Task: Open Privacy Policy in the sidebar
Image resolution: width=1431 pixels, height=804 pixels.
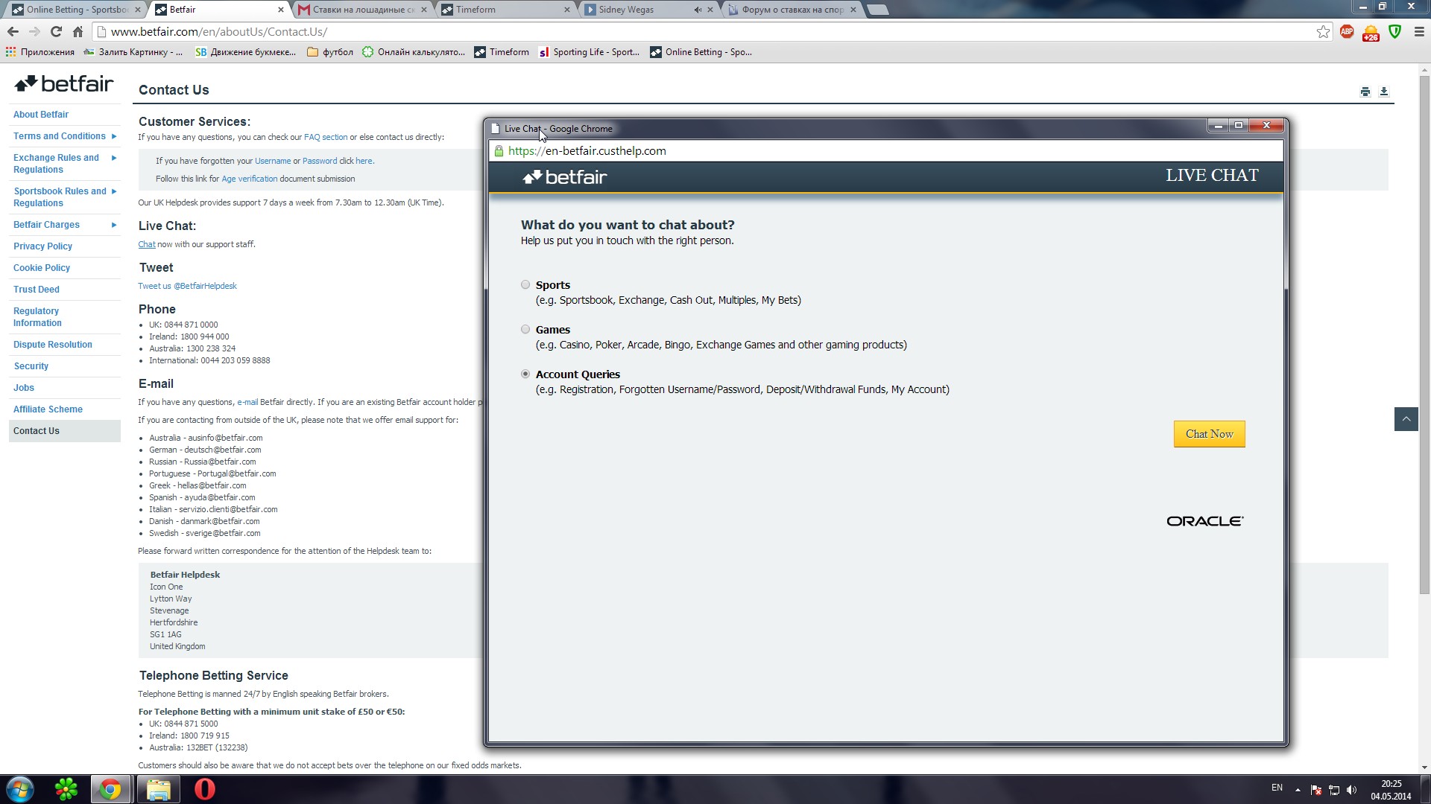Action: pyautogui.click(x=42, y=246)
